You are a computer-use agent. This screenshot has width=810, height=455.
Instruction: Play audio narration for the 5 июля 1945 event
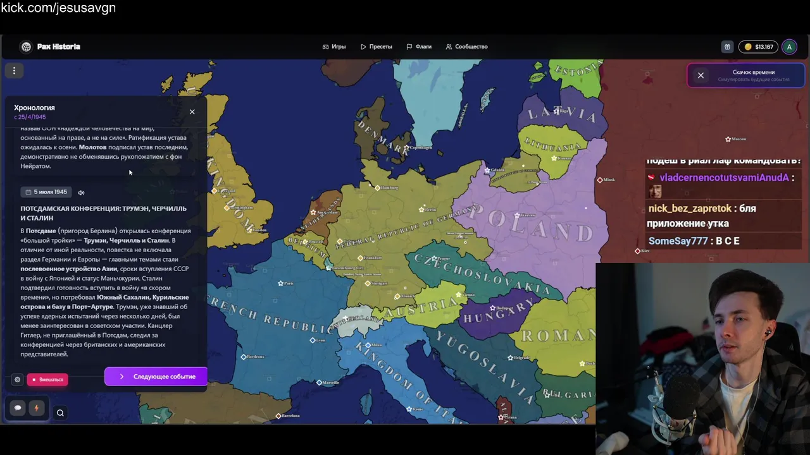click(x=81, y=193)
